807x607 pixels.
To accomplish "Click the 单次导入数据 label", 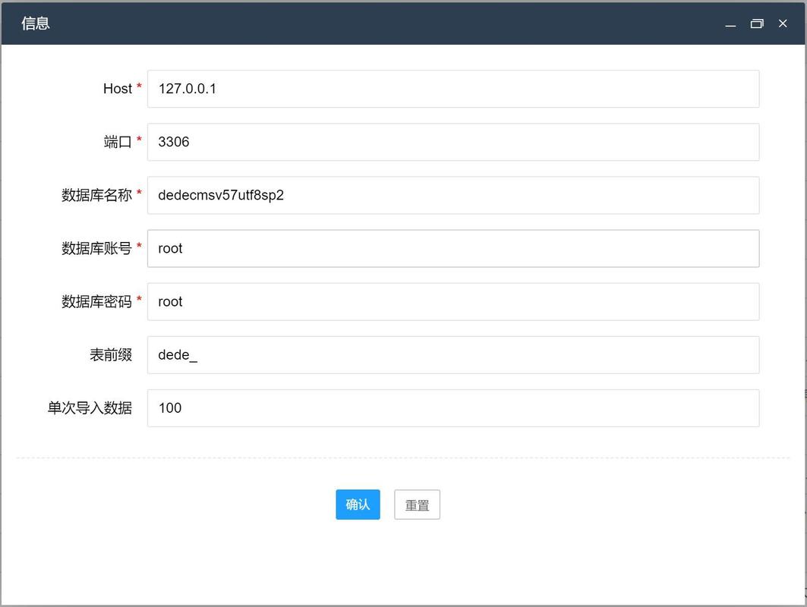I will coord(90,408).
